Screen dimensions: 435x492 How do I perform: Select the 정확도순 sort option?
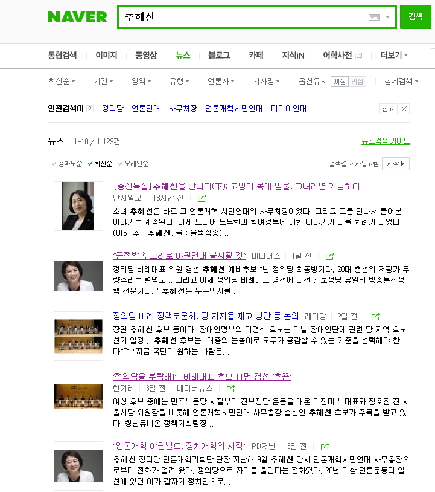67,163
